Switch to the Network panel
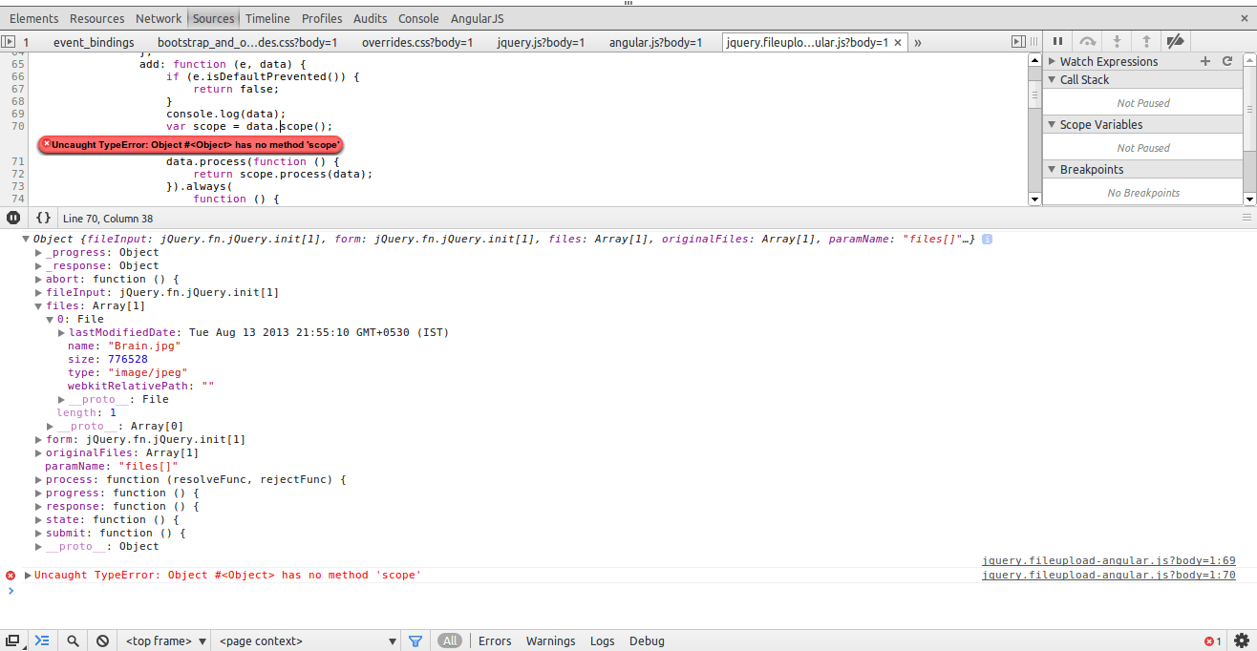 [x=158, y=18]
